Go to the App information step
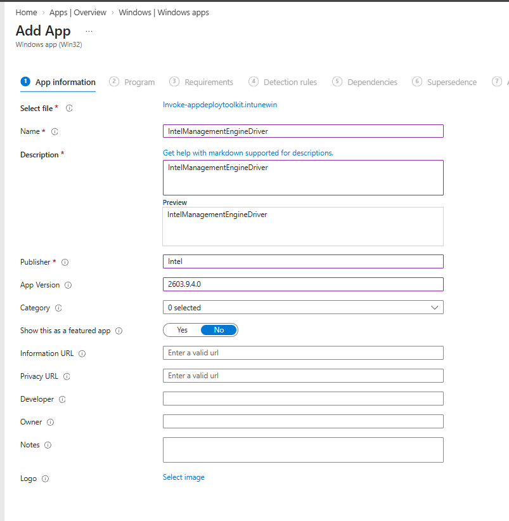This screenshot has width=509, height=521. pyautogui.click(x=58, y=82)
